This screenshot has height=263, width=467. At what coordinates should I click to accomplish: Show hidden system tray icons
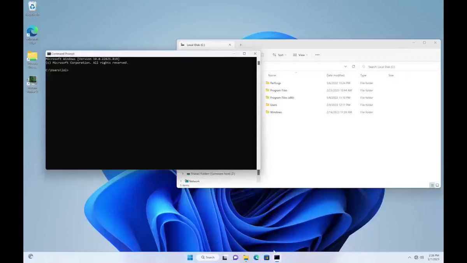(x=409, y=257)
